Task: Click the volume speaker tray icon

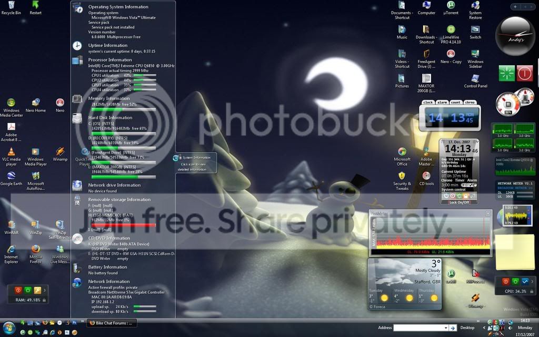Action: [x=510, y=328]
